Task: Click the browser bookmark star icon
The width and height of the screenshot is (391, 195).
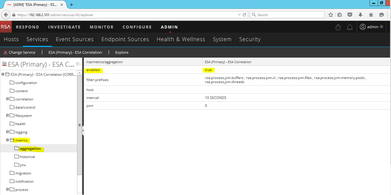Action: [x=331, y=15]
